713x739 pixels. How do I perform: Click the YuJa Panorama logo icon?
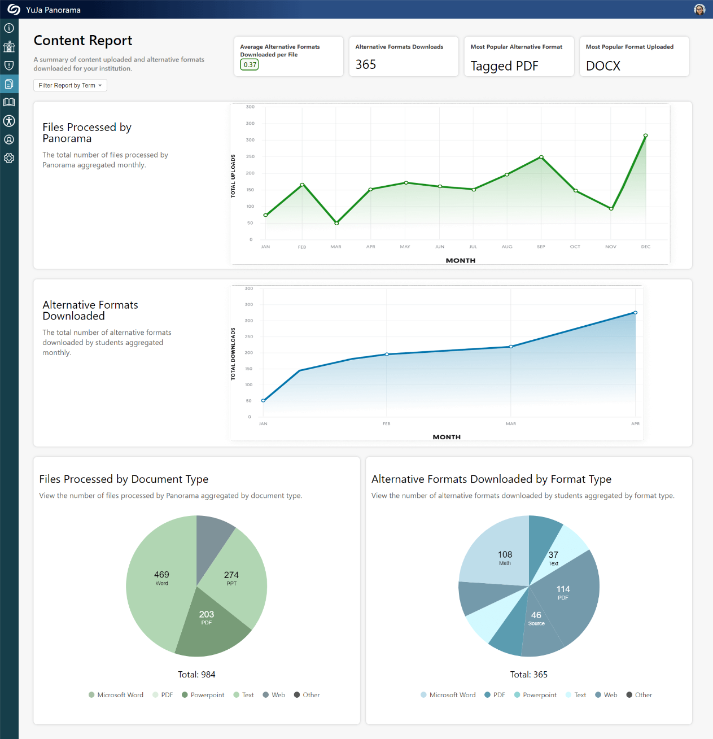tap(14, 10)
